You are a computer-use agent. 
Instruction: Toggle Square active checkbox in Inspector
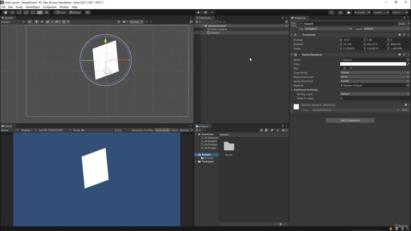pos(301,24)
